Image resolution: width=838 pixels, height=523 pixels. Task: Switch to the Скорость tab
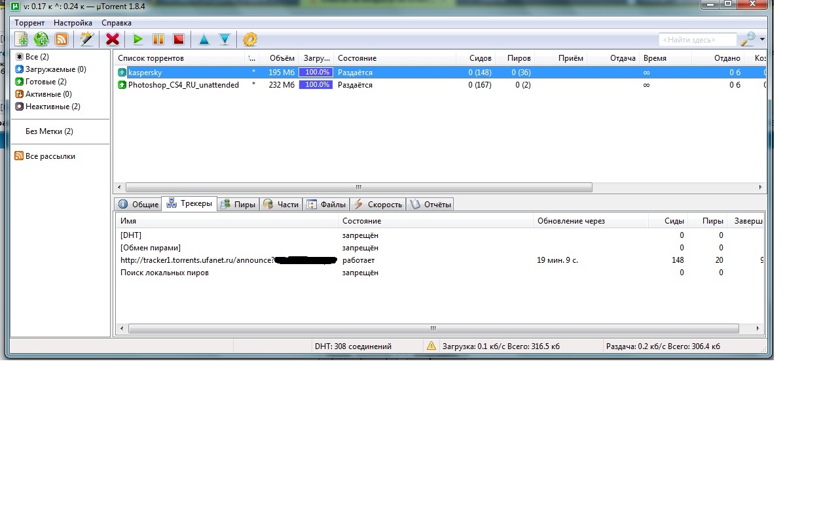coord(378,204)
